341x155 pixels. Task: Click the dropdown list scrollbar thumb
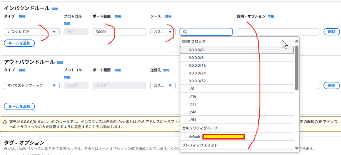pos(296,67)
